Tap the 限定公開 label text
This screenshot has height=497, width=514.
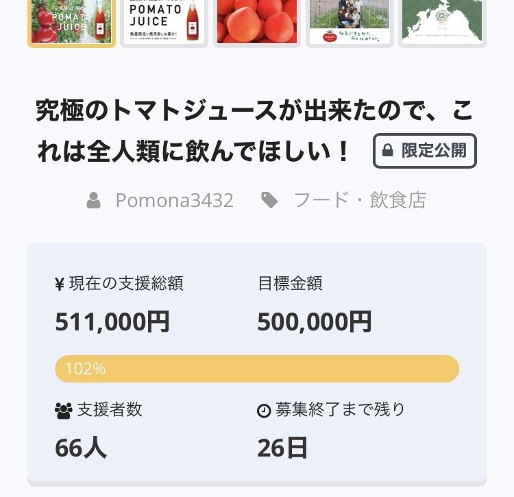[x=434, y=151]
